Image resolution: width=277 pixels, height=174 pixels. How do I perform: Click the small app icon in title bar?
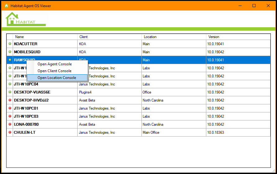point(7,6)
